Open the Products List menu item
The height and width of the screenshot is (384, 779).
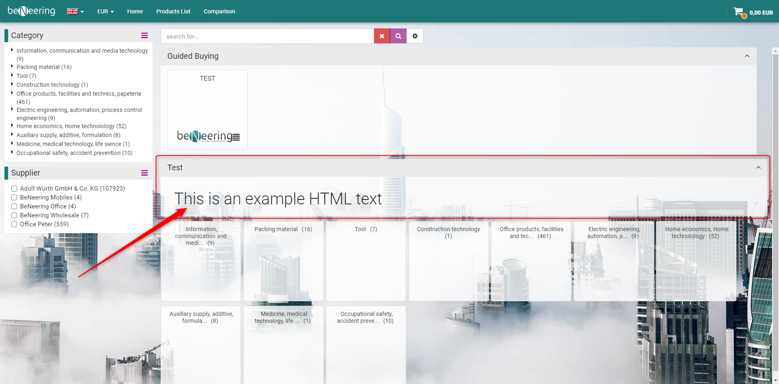[173, 11]
